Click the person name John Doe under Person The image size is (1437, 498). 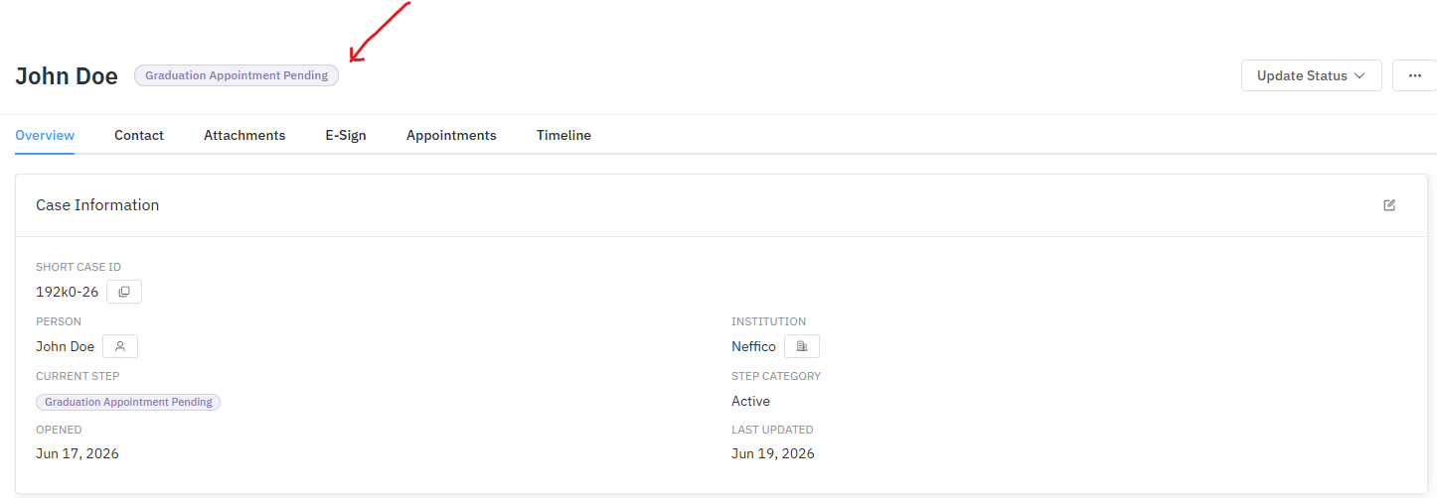coord(66,346)
